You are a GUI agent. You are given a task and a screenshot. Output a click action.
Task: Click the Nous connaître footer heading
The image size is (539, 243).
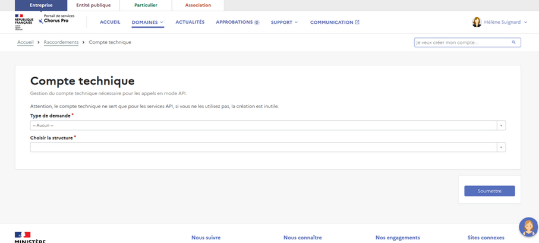point(302,238)
